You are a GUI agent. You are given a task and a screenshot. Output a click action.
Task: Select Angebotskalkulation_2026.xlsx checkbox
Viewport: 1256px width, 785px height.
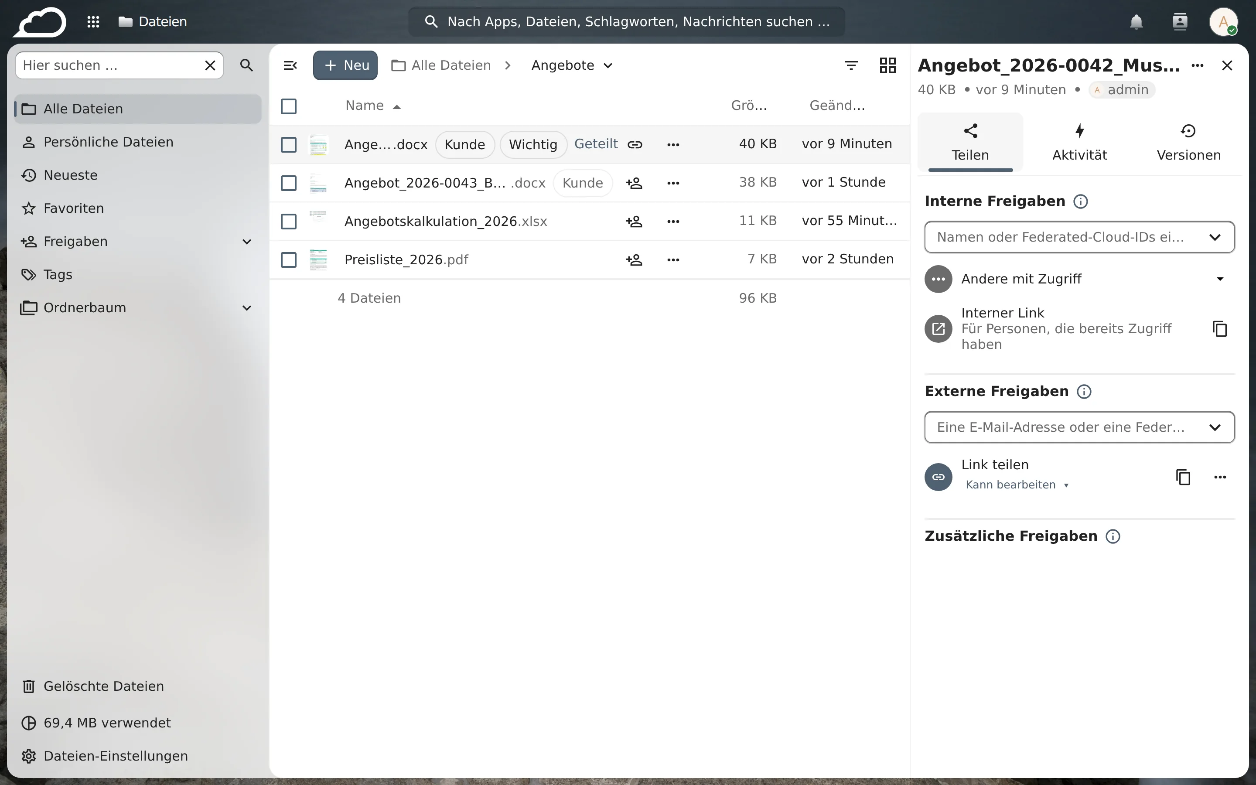coord(289,221)
